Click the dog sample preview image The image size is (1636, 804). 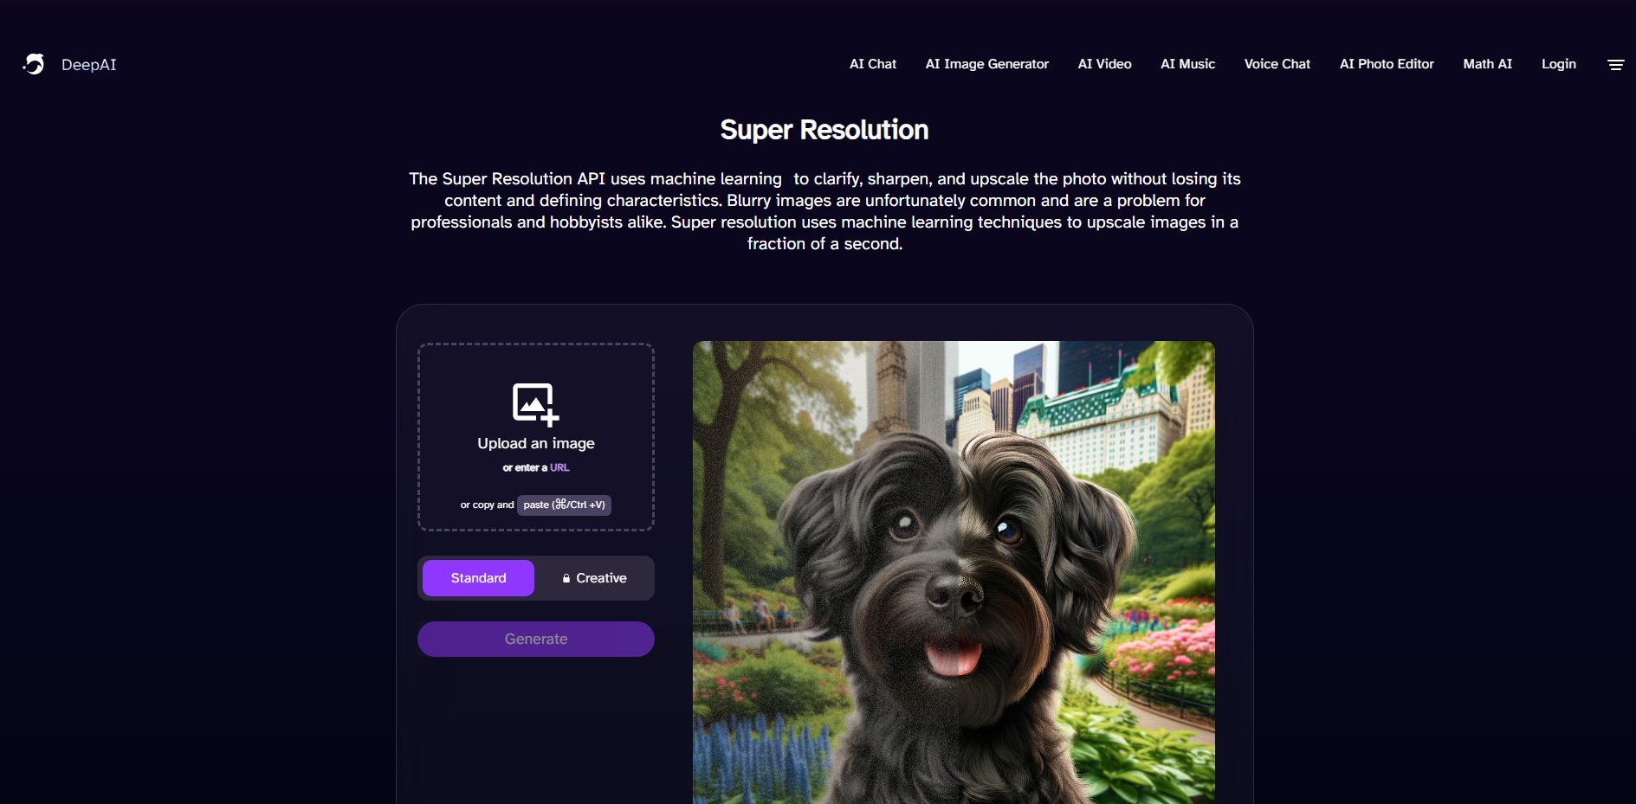954,572
